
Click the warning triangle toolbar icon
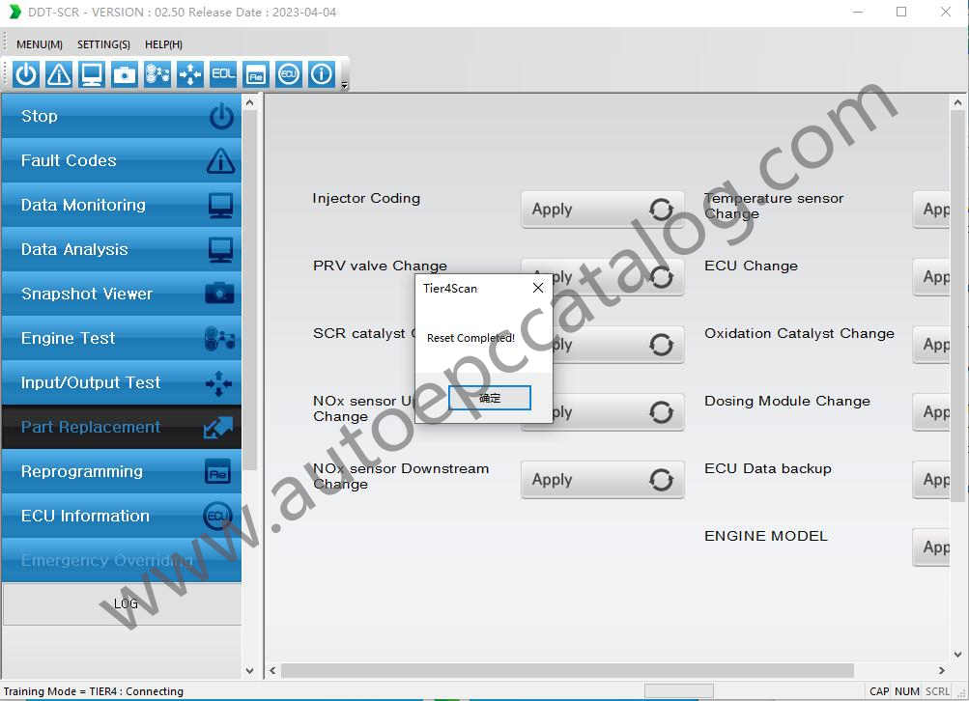(59, 74)
